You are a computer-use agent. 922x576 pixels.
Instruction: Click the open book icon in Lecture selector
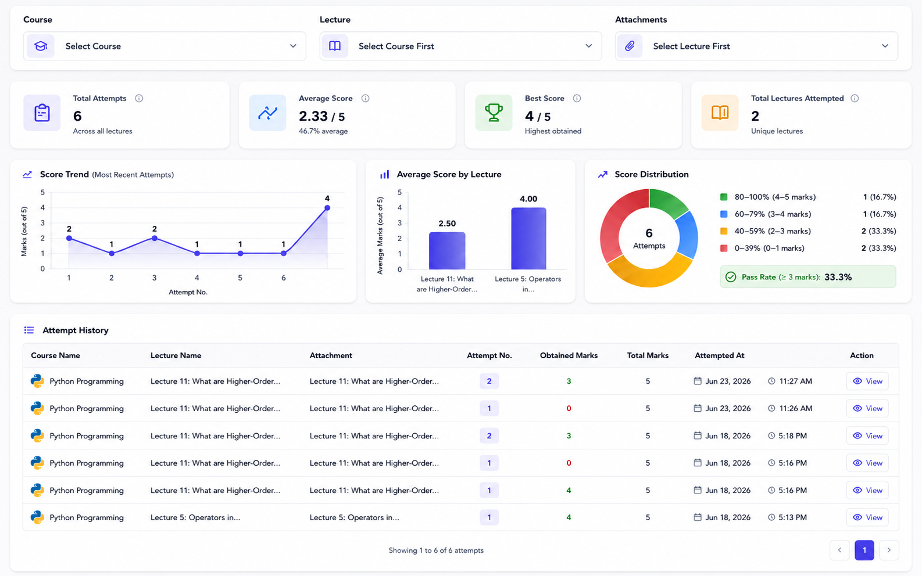point(335,46)
